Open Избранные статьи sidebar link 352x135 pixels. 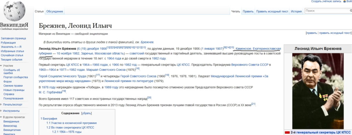coord(12,51)
